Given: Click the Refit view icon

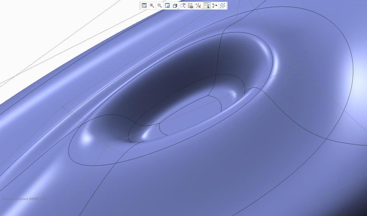Looking at the screenshot, I should coord(144,6).
